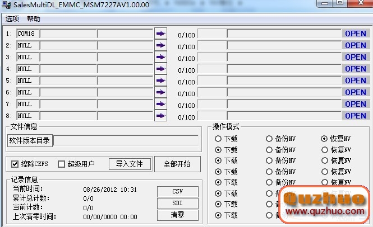Select 备份NV radio in third mode row

tap(269, 160)
